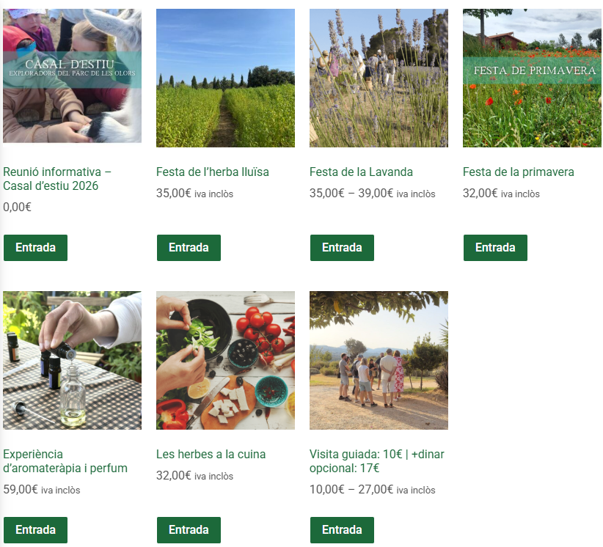Open Experiència d'aromateràpia i perfum link
This screenshot has width=603, height=547.
coord(65,461)
